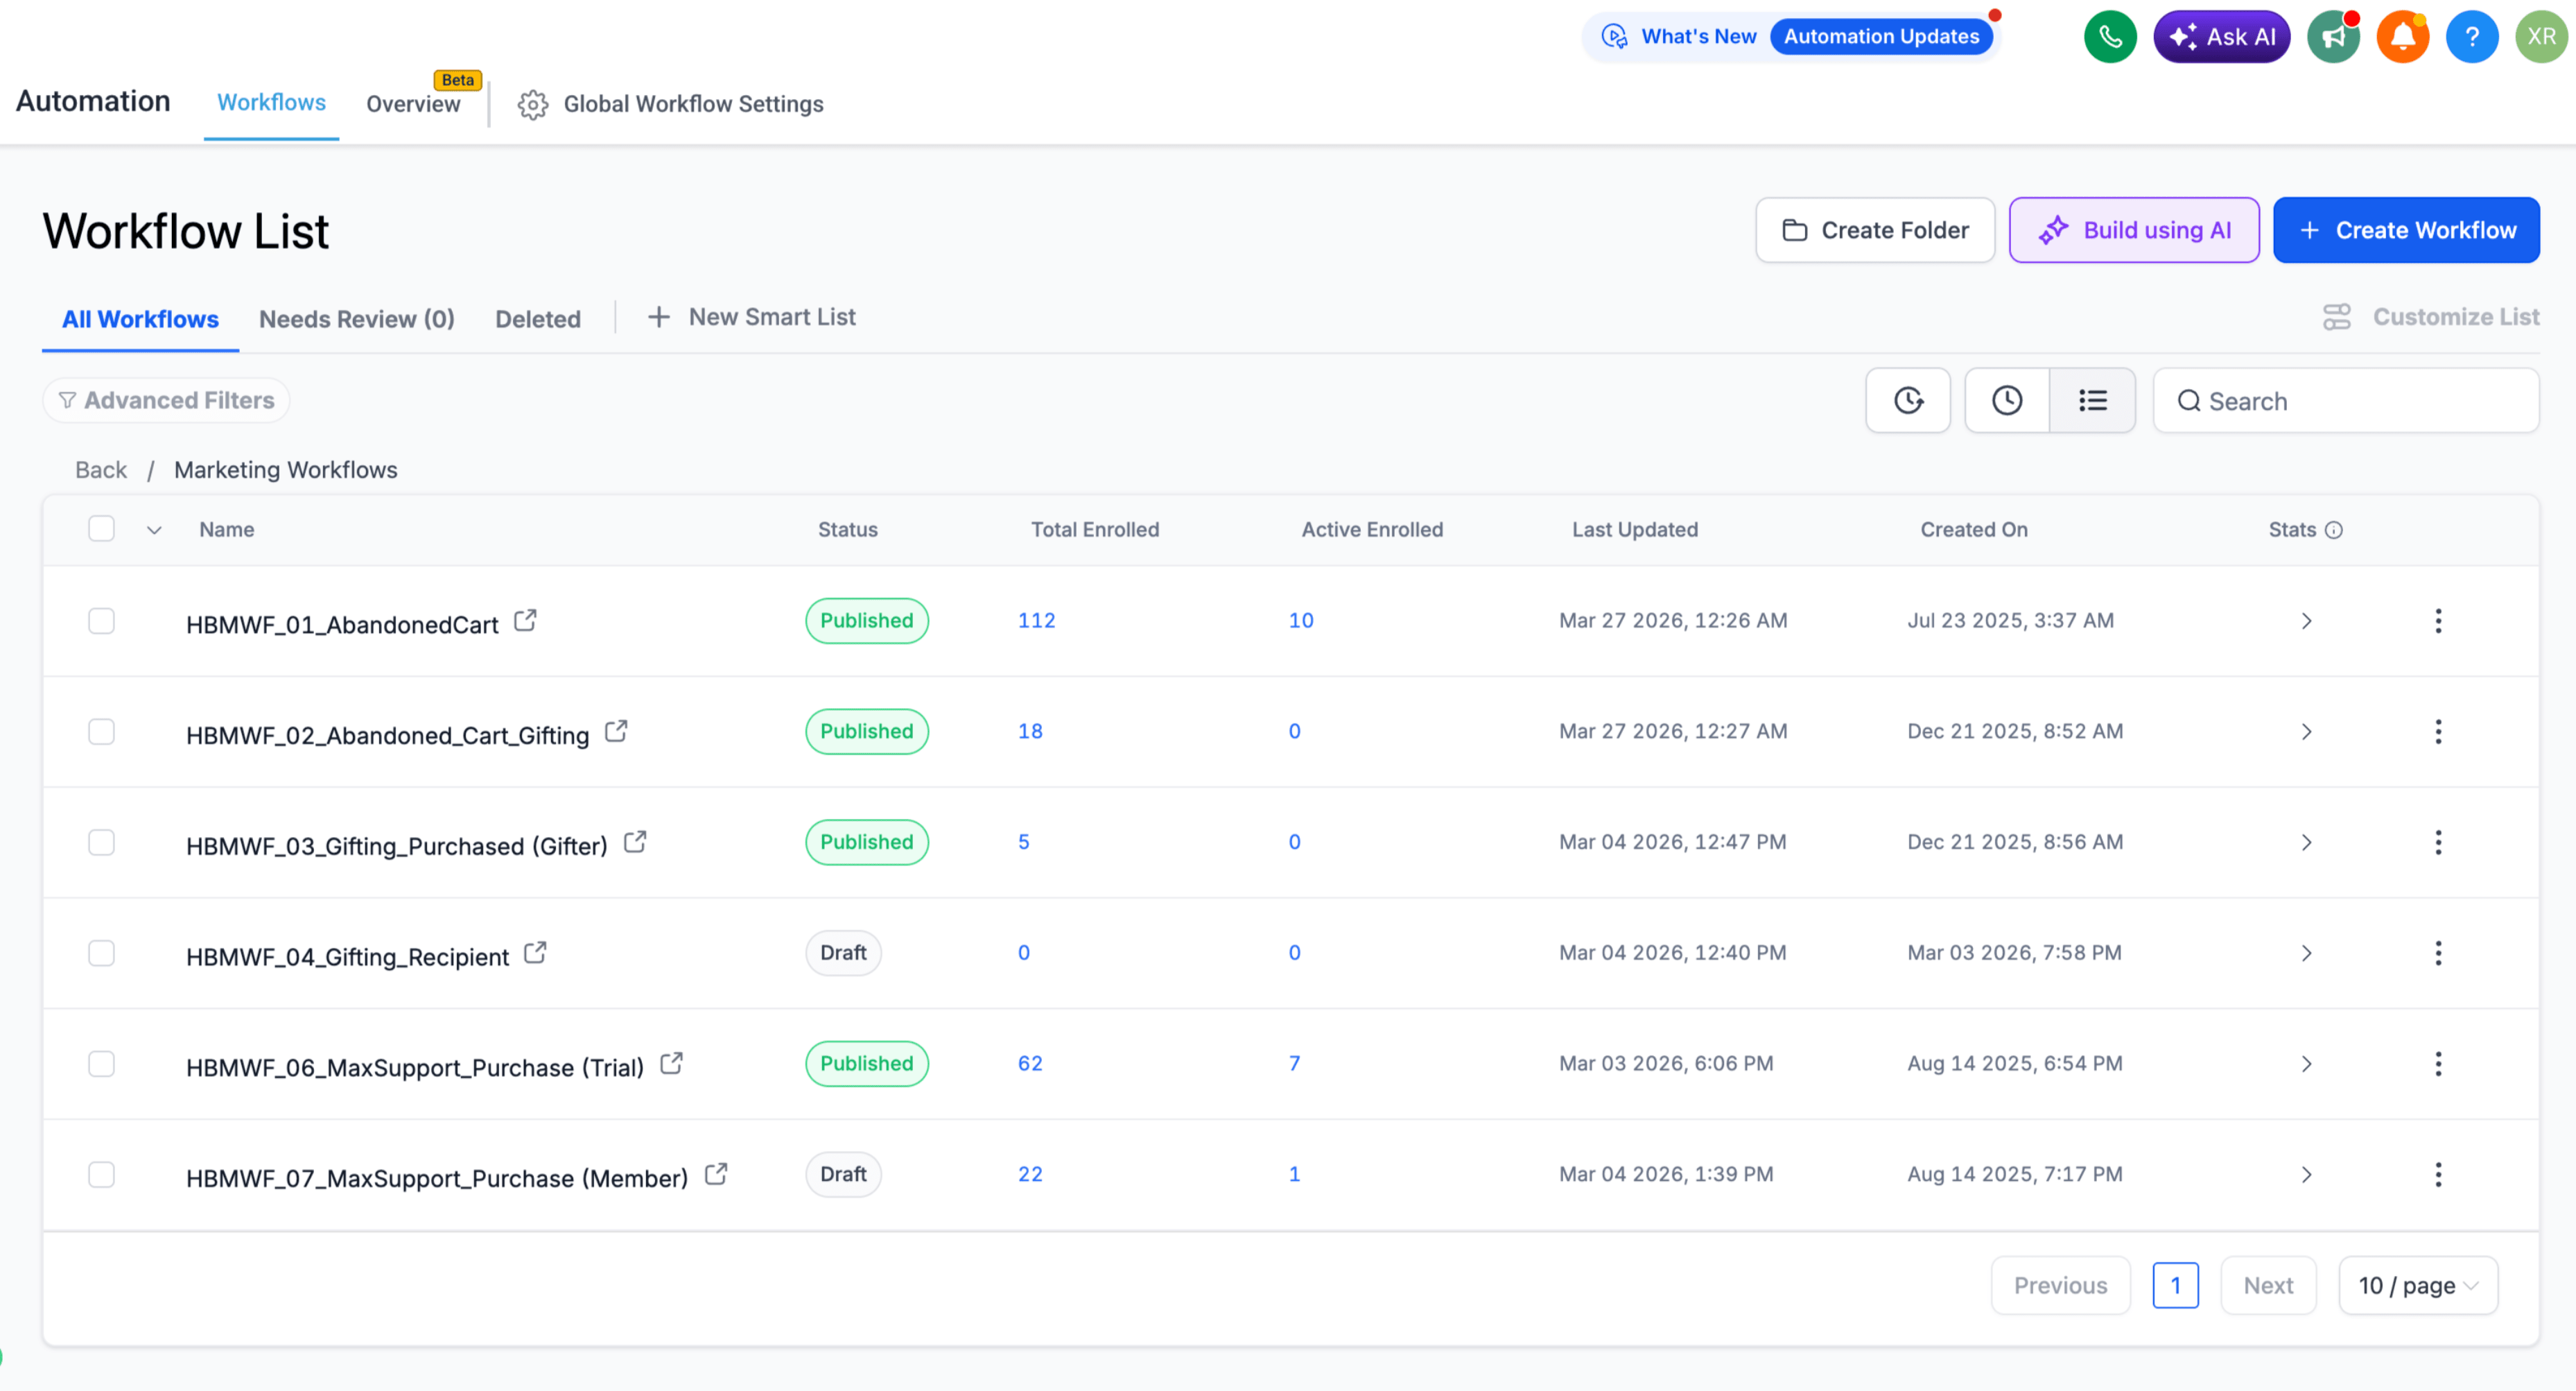Click the Global Workflow Settings gear icon
2576x1391 pixels.
tap(533, 104)
